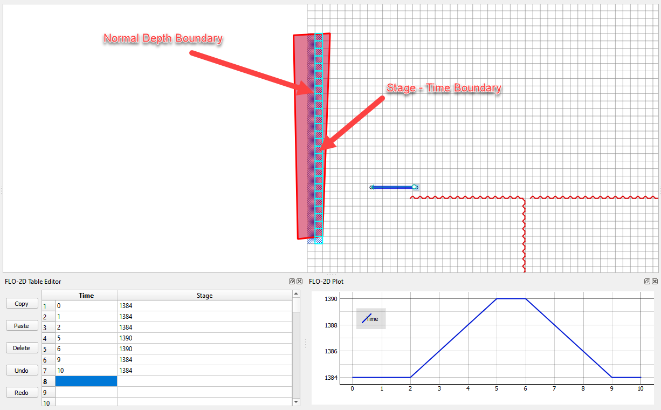This screenshot has height=410, width=661.
Task: Undo the last table edit
Action: 22,371
